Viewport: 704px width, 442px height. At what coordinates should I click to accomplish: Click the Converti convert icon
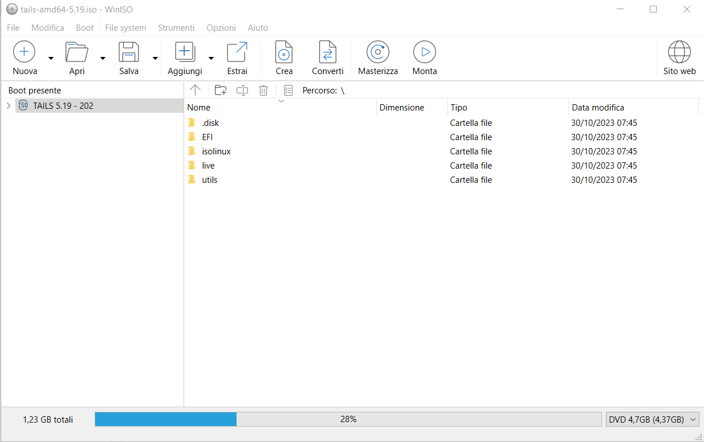[328, 52]
